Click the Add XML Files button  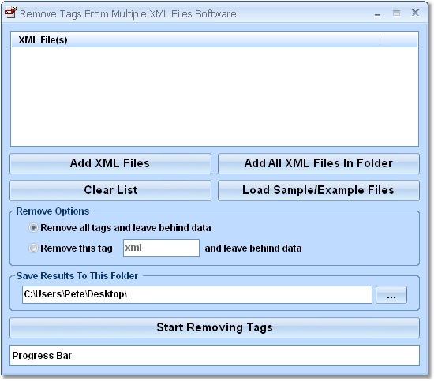click(110, 163)
